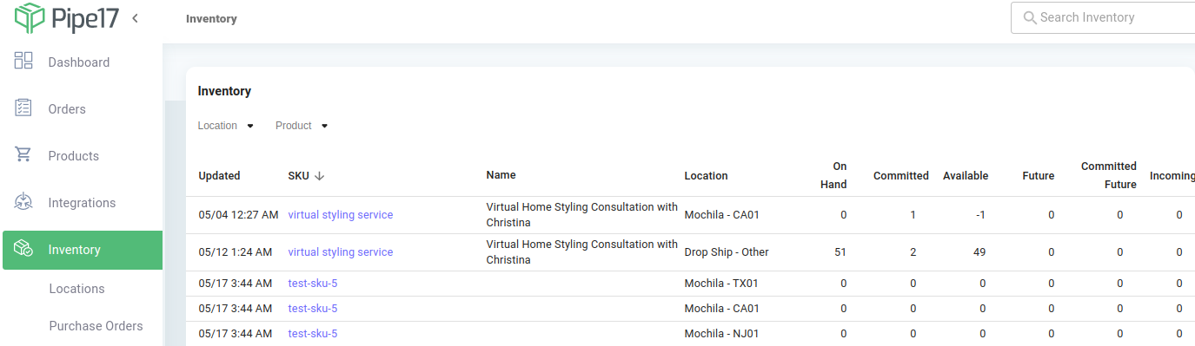Viewport: 1195px width, 346px height.
Task: Collapse the sidebar with the chevron arrow
Action: click(x=136, y=18)
